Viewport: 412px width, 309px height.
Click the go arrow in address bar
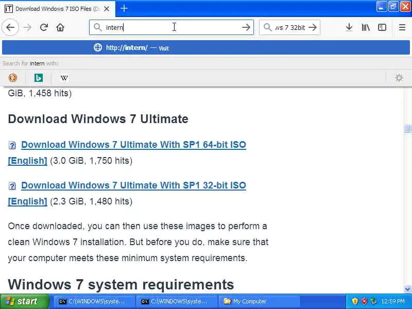[246, 27]
